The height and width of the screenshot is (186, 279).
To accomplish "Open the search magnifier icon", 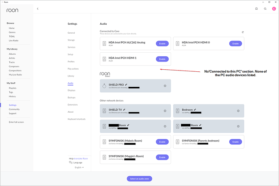I will (x=265, y=9).
